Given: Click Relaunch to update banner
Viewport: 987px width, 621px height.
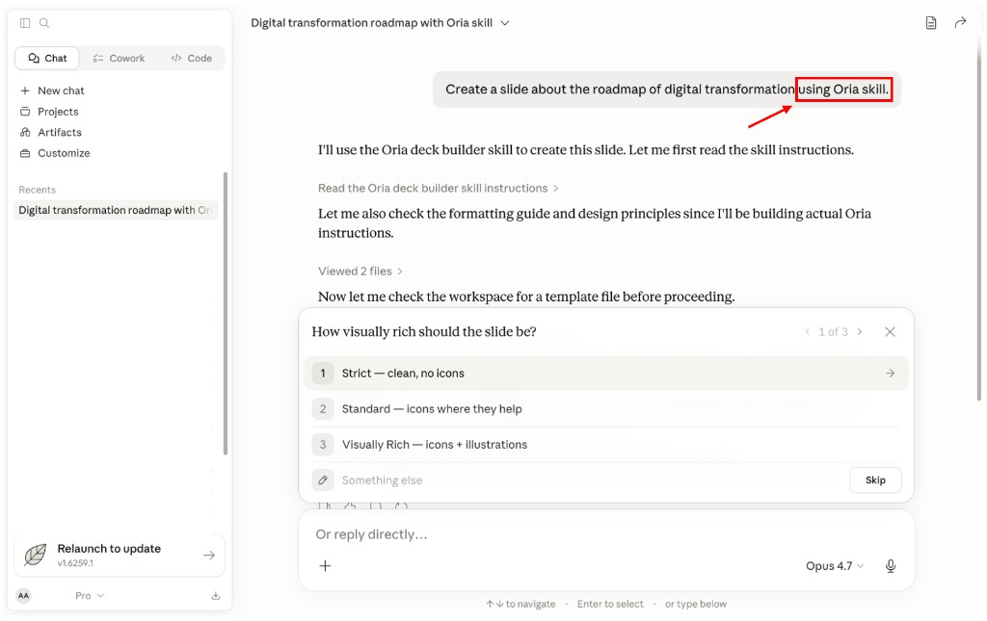Looking at the screenshot, I should click(x=120, y=555).
